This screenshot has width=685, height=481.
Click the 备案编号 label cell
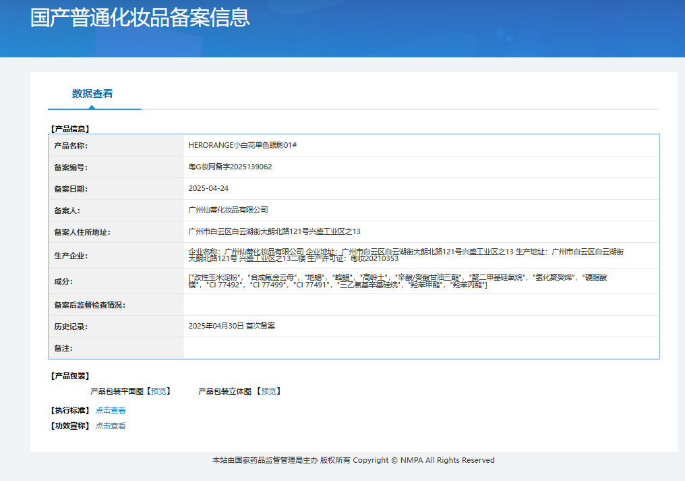coord(116,167)
